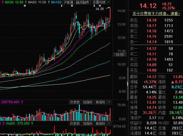
Task: Click the sun-shaped event marker below 沪股通 button
Action: [72, 6]
